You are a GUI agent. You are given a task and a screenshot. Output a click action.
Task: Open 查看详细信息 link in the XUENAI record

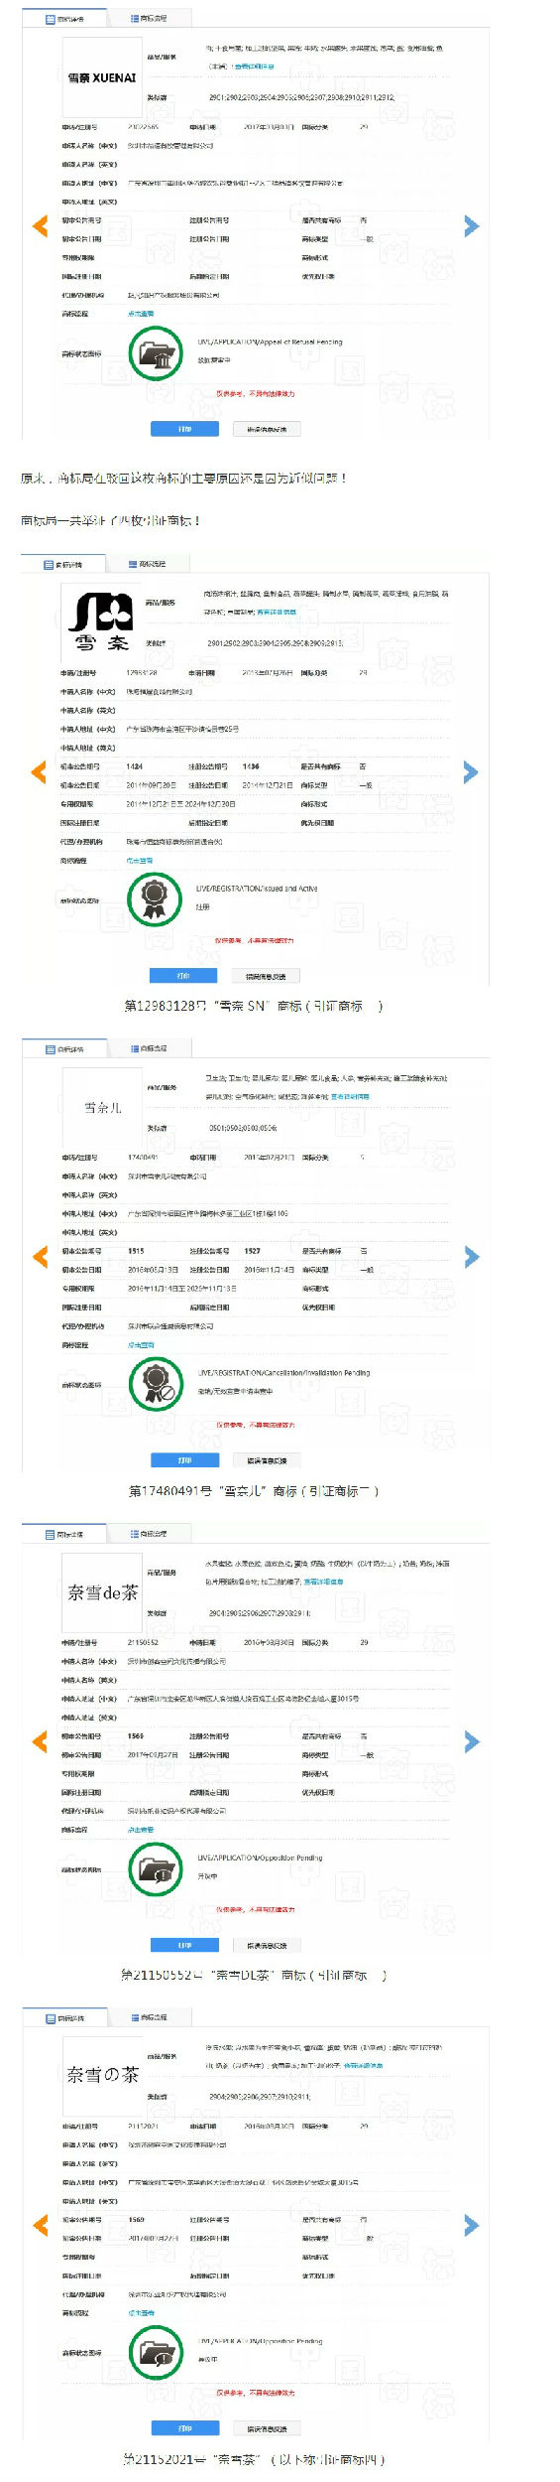(x=255, y=67)
